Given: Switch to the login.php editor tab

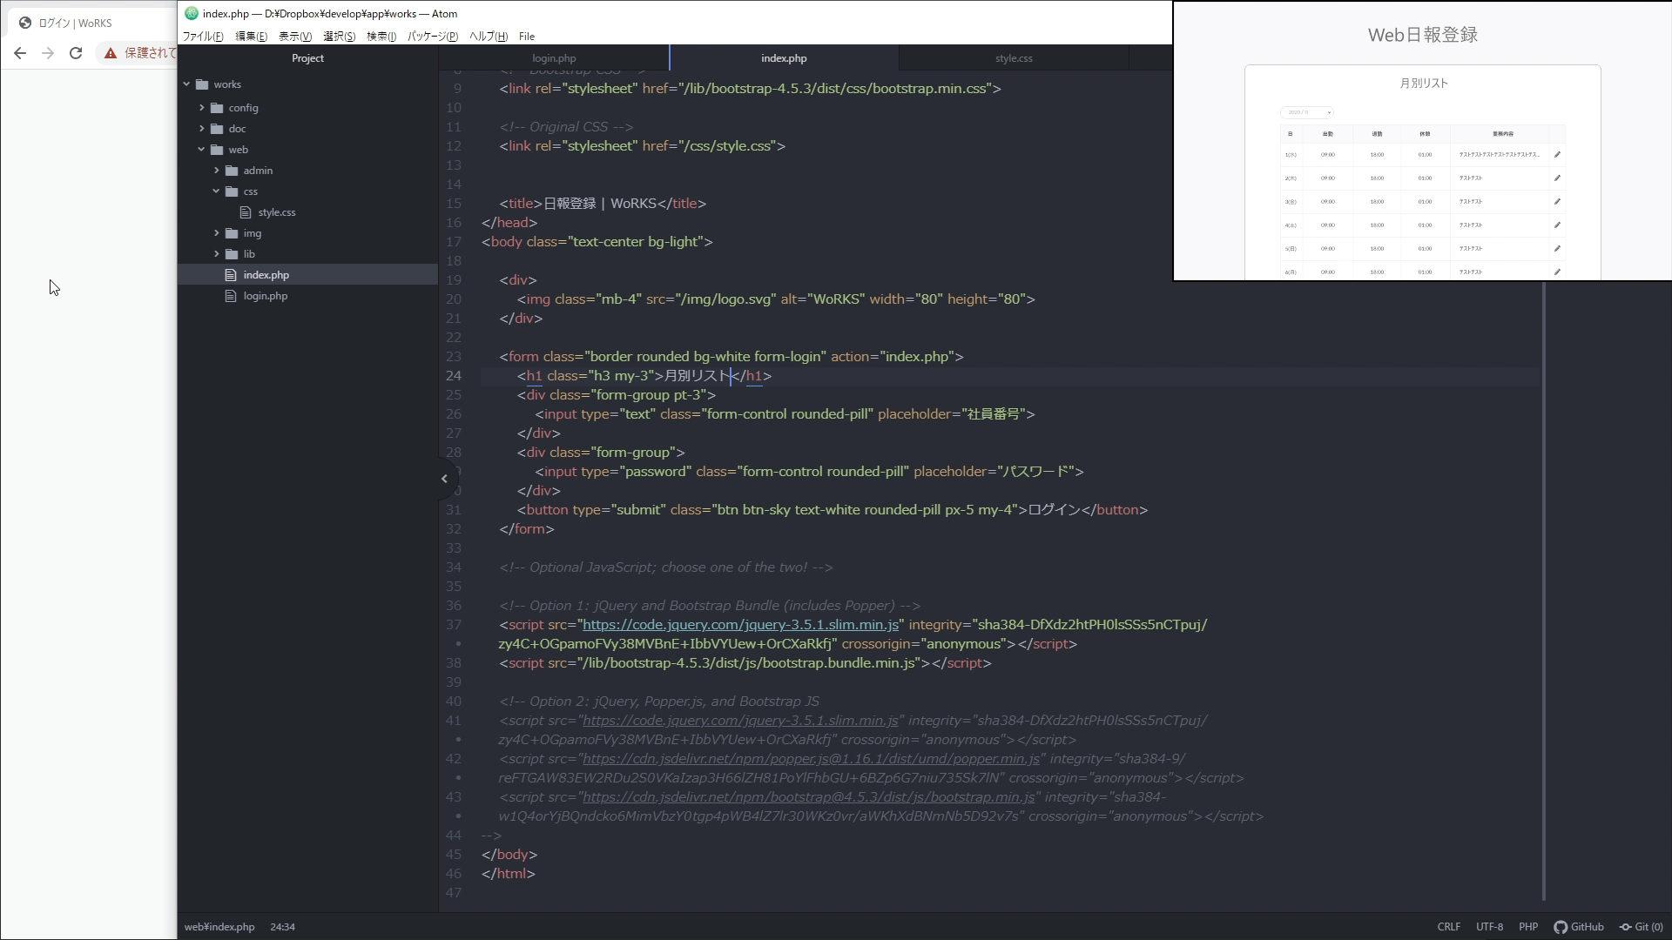Looking at the screenshot, I should click(554, 58).
